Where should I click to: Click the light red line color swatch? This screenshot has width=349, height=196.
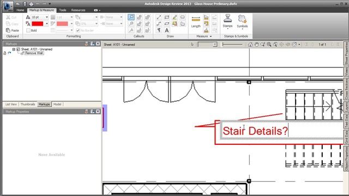(62, 24)
